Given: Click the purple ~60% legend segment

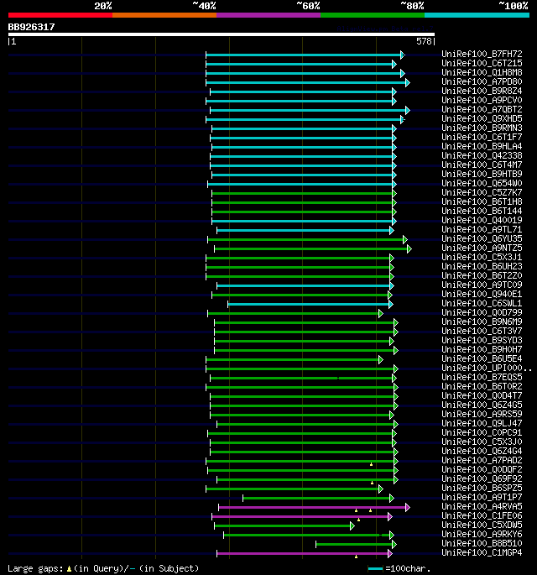Looking at the screenshot, I should (x=268, y=15).
